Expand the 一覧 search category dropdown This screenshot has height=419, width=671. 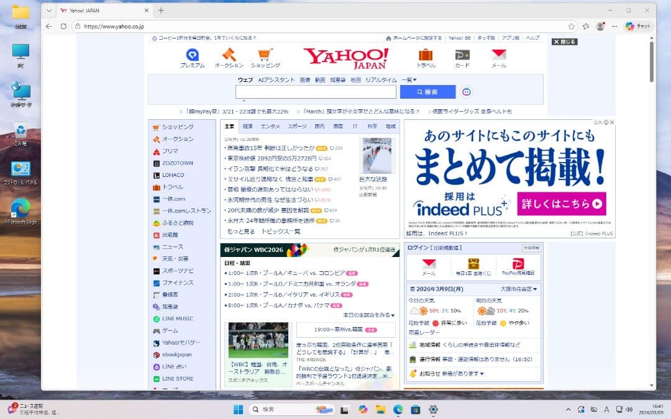click(409, 80)
